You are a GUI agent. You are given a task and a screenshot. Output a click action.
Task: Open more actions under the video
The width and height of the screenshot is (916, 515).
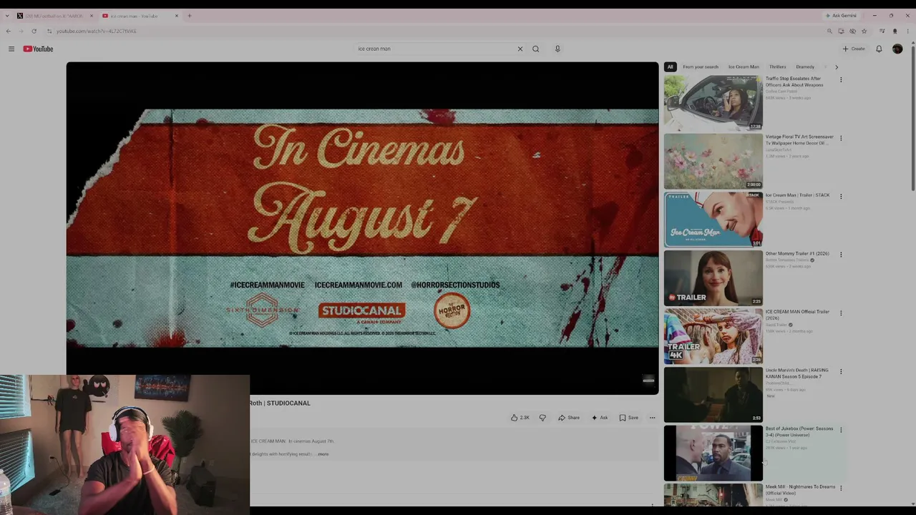point(652,418)
